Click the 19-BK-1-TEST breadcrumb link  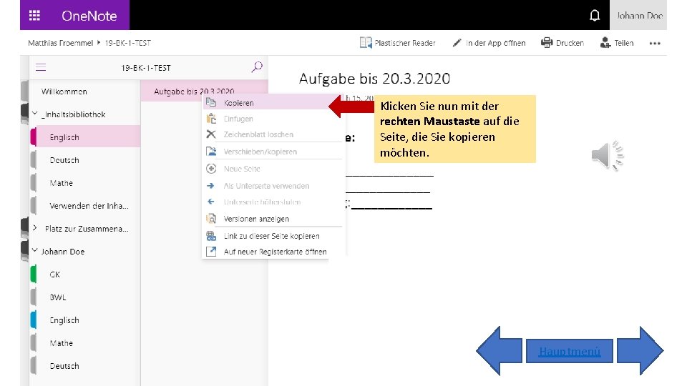pos(128,43)
